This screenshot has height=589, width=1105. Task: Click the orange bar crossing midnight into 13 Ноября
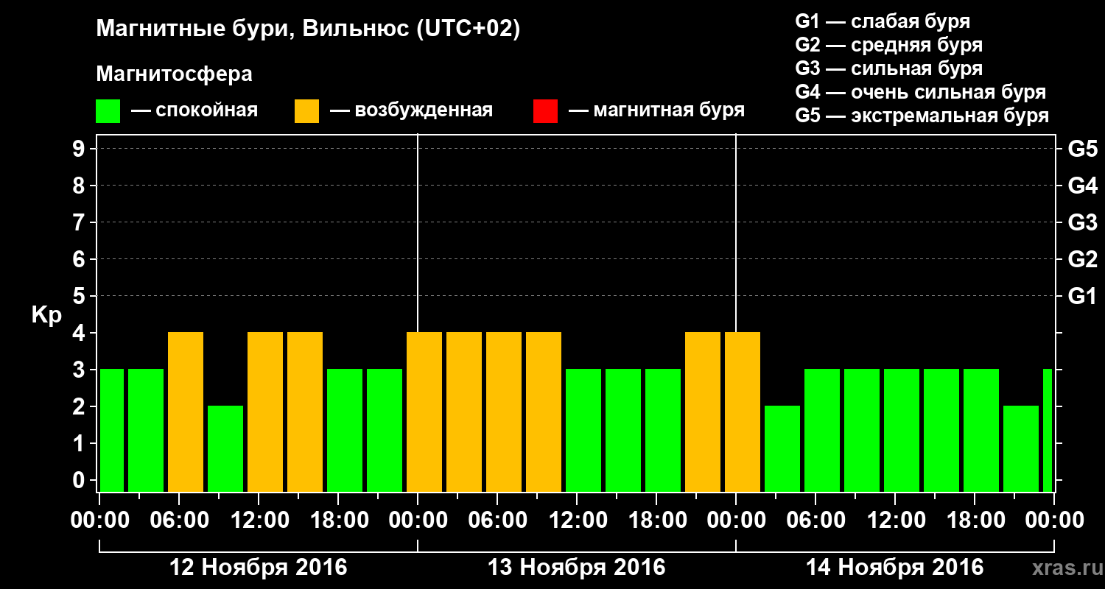pos(424,412)
